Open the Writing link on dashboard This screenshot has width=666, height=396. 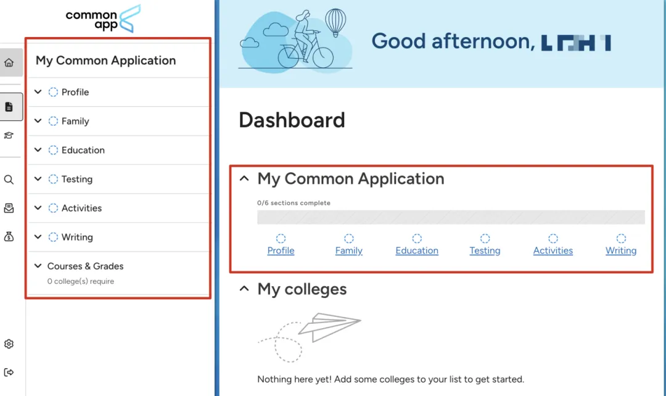click(x=621, y=250)
